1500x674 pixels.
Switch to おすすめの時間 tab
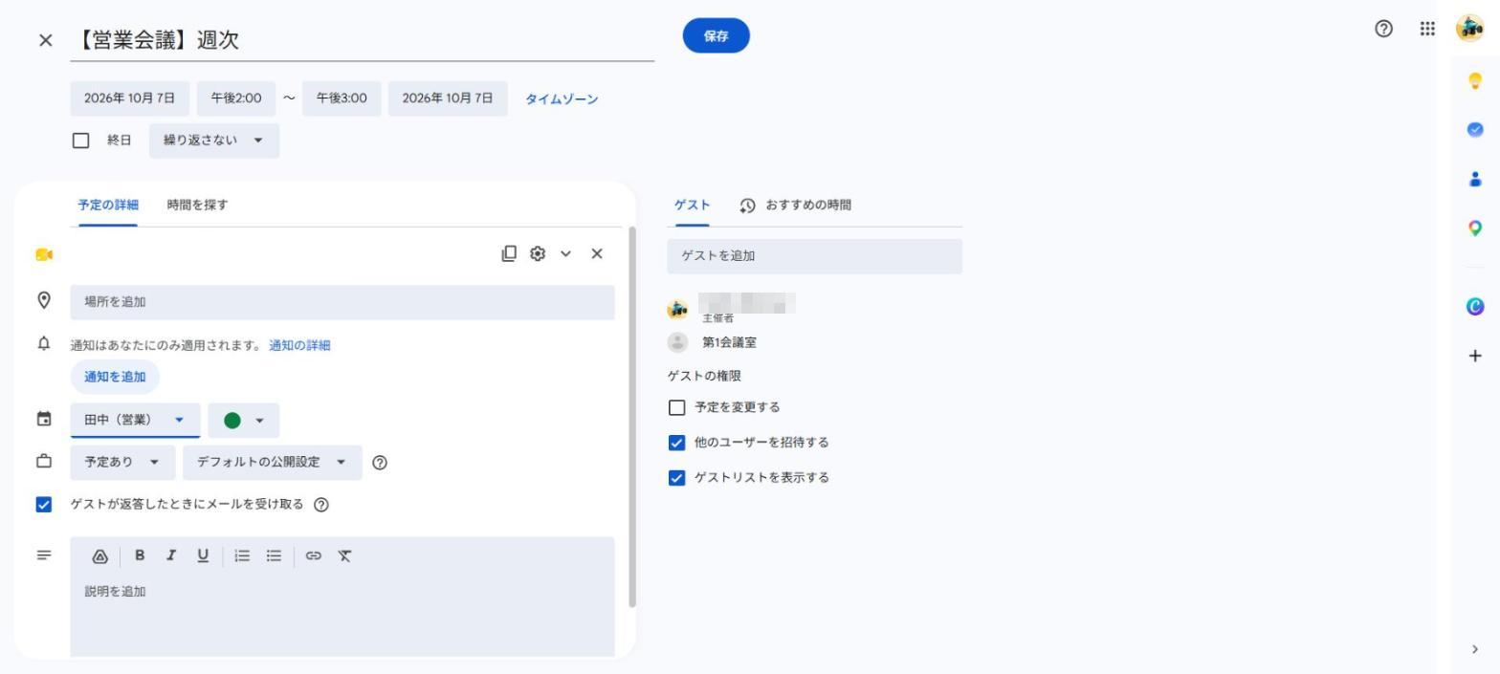pyautogui.click(x=808, y=205)
